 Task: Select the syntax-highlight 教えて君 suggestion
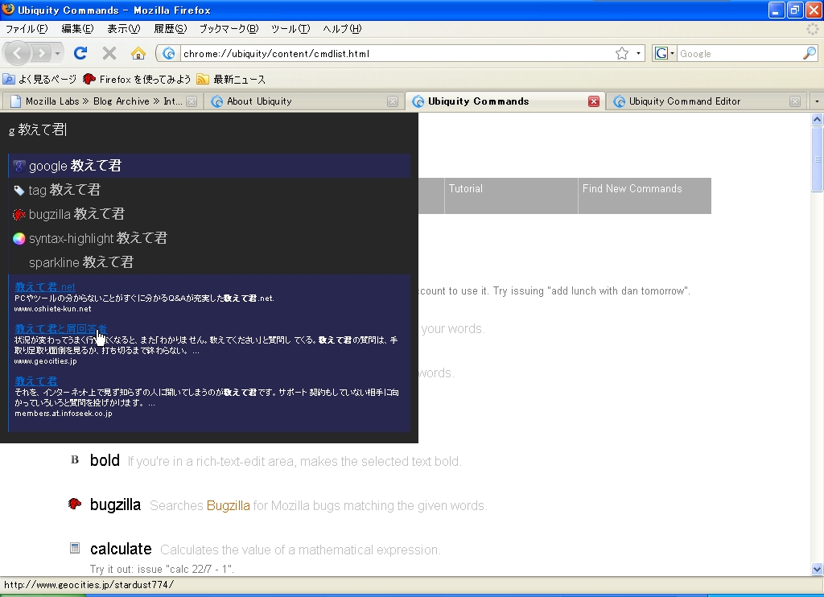point(209,239)
